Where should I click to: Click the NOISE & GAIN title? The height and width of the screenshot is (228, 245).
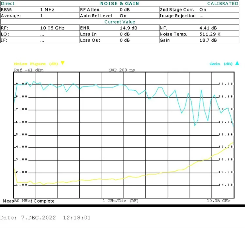click(120, 4)
